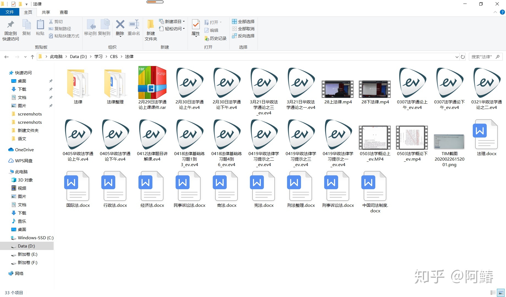Click the Delete (删除) X icon
506x297 pixels.
click(x=120, y=24)
